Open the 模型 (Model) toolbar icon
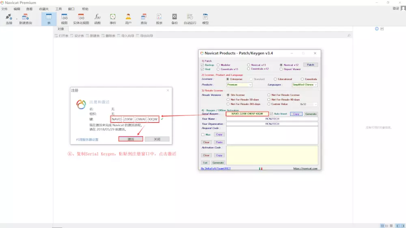Image resolution: width=406 pixels, height=228 pixels. click(x=205, y=19)
